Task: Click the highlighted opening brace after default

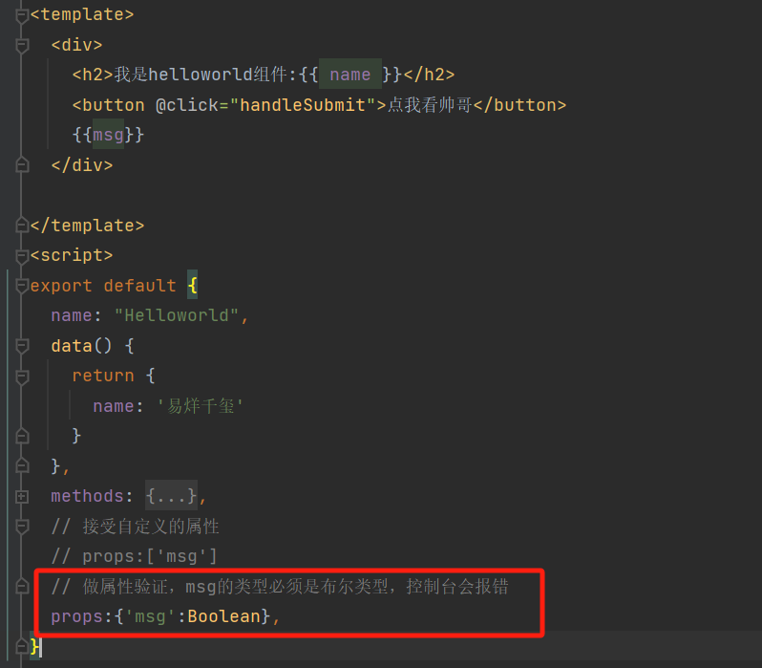Action: click(x=193, y=285)
